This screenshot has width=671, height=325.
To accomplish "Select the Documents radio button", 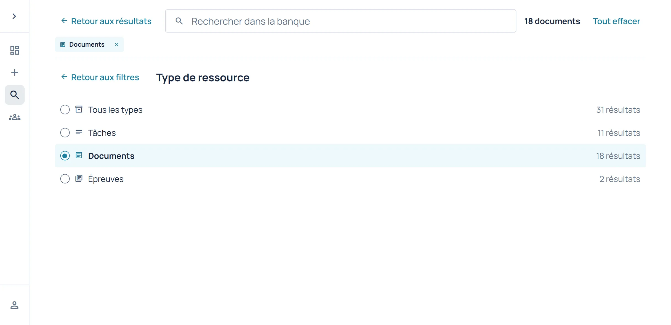I will [65, 156].
